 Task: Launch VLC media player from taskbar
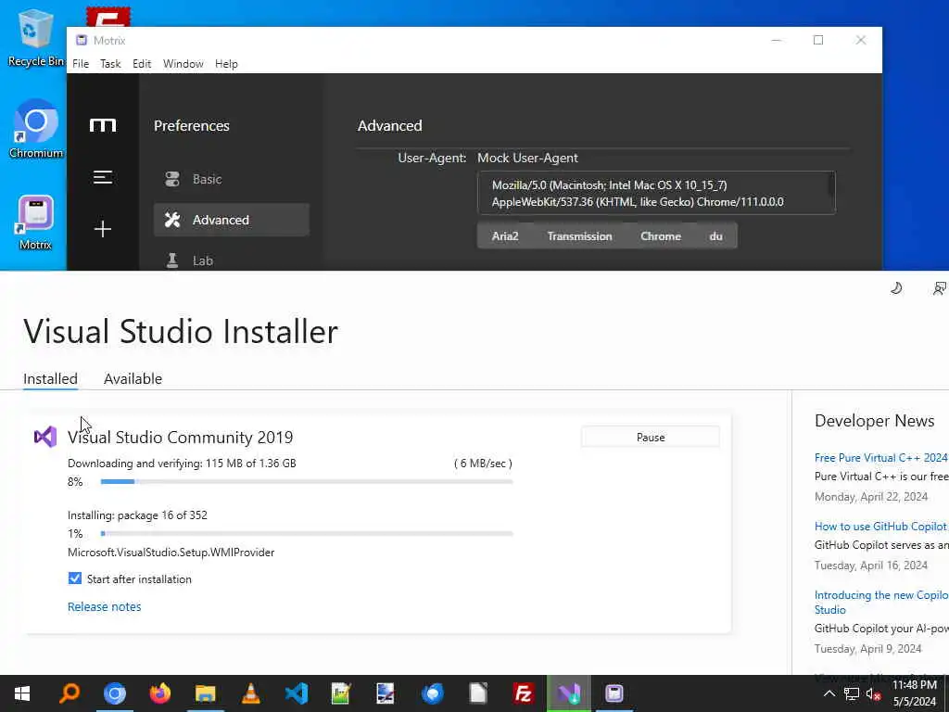(250, 693)
